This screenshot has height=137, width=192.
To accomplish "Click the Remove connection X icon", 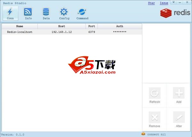I will click(x=155, y=117).
